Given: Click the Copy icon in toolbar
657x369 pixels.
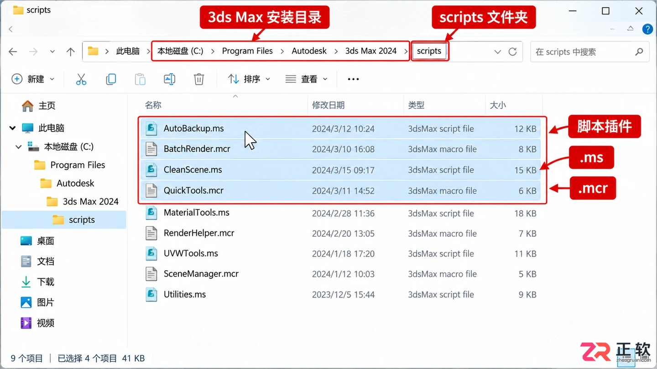Looking at the screenshot, I should [111, 79].
